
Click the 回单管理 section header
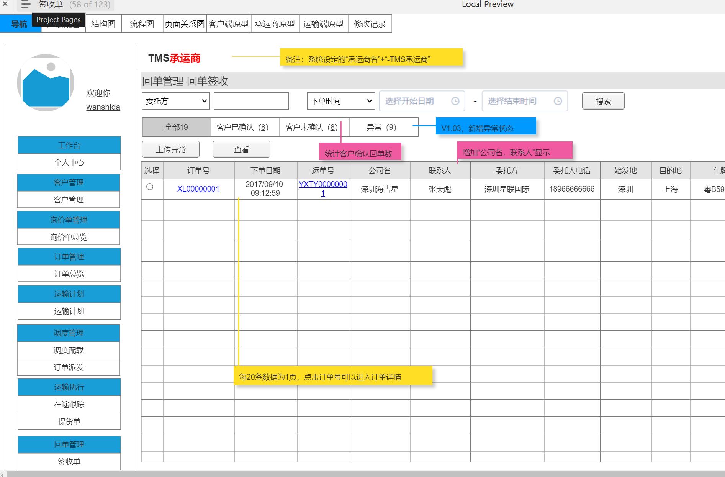tap(69, 444)
